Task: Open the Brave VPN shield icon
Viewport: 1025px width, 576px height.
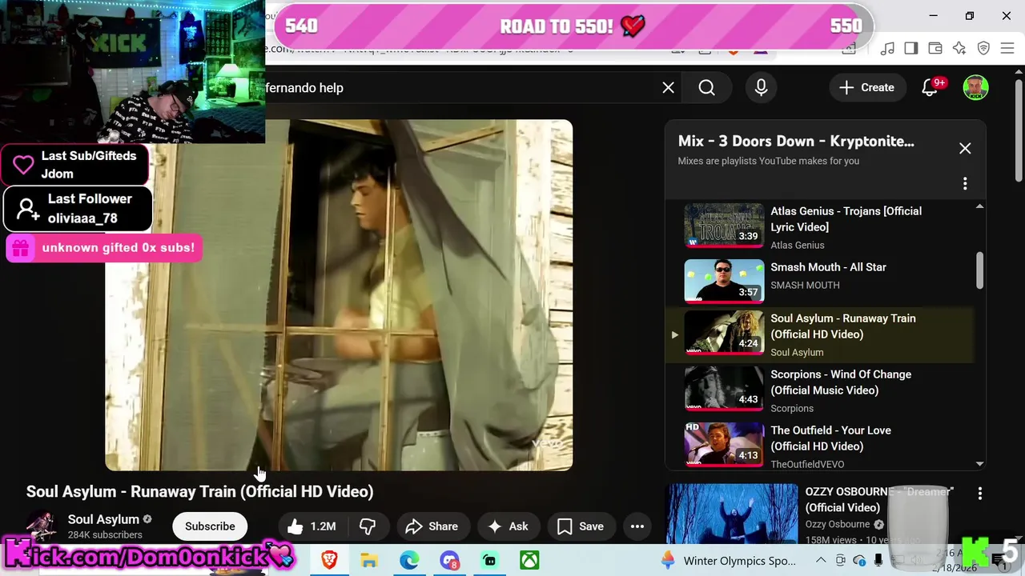Action: click(984, 49)
